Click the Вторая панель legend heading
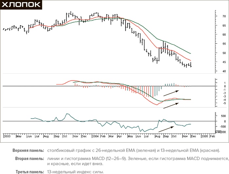The height and width of the screenshot is (174, 229). tap(29, 158)
